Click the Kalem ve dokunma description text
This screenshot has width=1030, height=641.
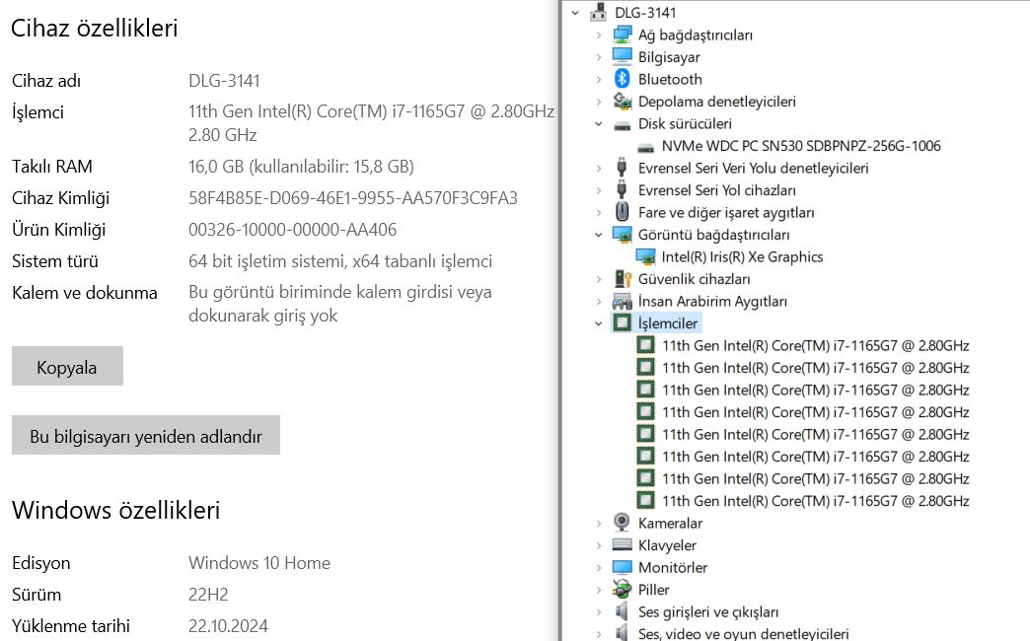coord(340,304)
